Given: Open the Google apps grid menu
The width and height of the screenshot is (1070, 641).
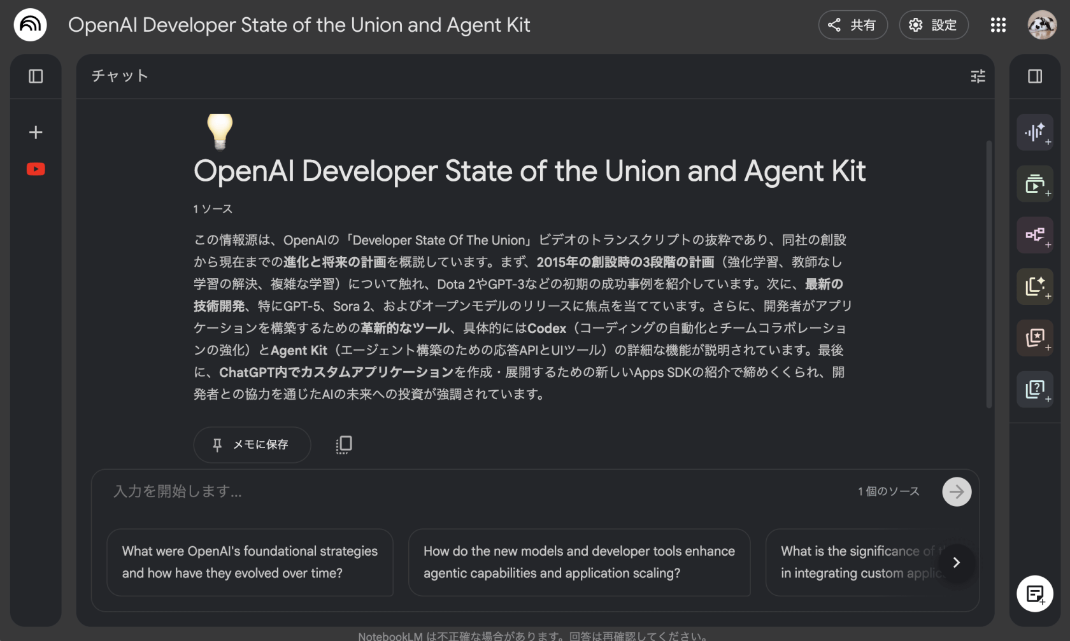Looking at the screenshot, I should click(x=998, y=25).
